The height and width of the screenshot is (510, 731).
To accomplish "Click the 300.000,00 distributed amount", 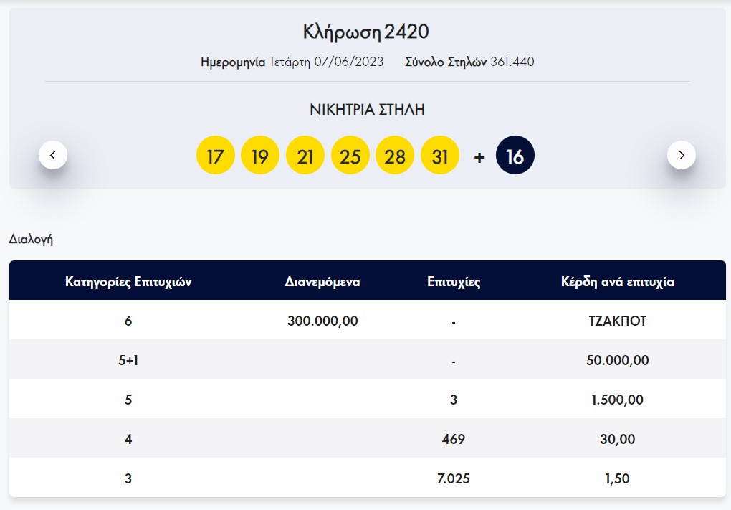I will point(322,321).
